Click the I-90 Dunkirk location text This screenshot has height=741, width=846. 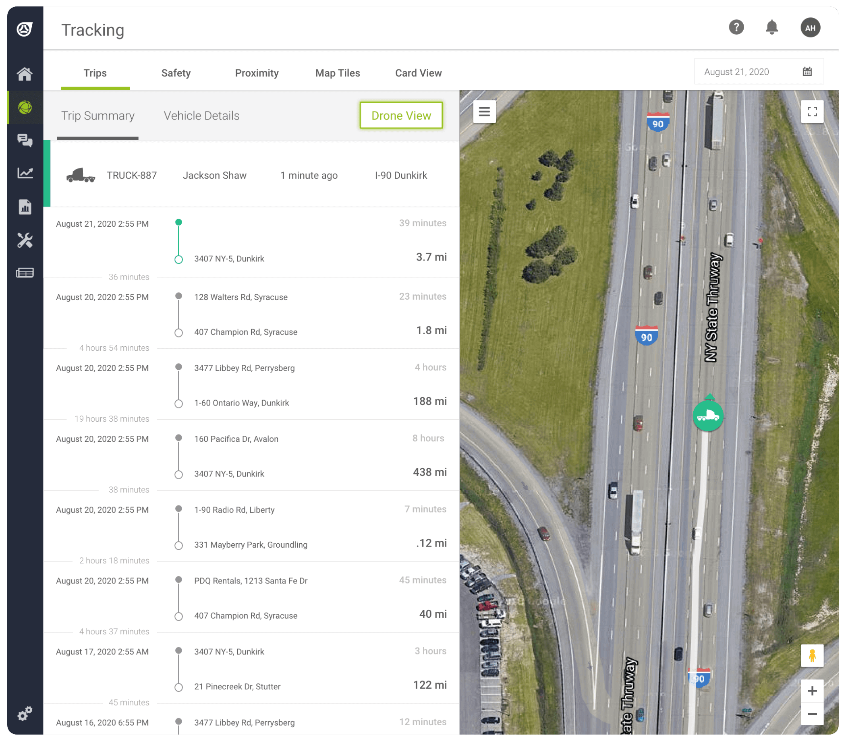point(401,175)
